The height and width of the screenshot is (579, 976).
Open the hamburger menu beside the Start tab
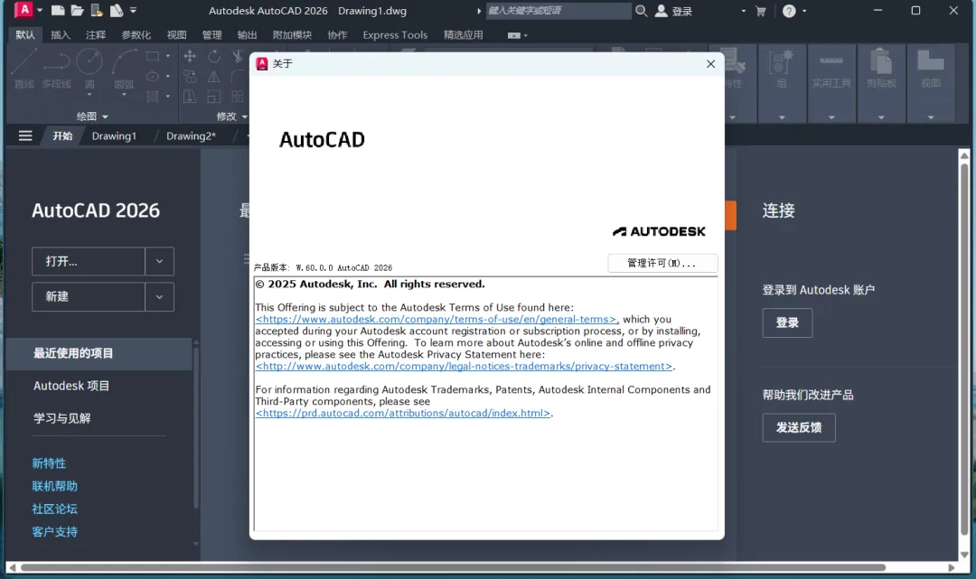point(25,135)
